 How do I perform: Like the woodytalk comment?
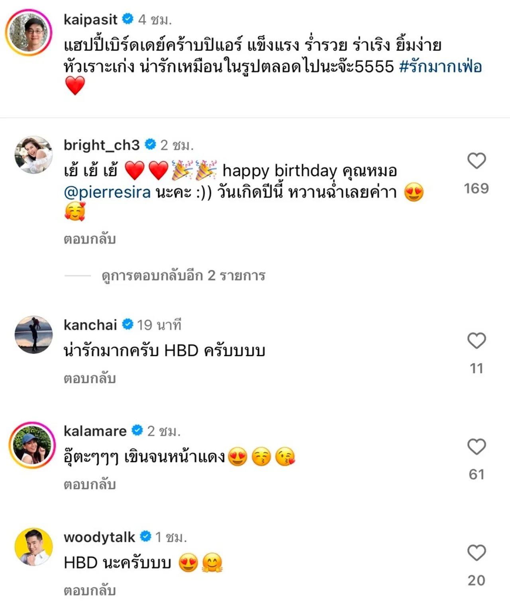(477, 553)
